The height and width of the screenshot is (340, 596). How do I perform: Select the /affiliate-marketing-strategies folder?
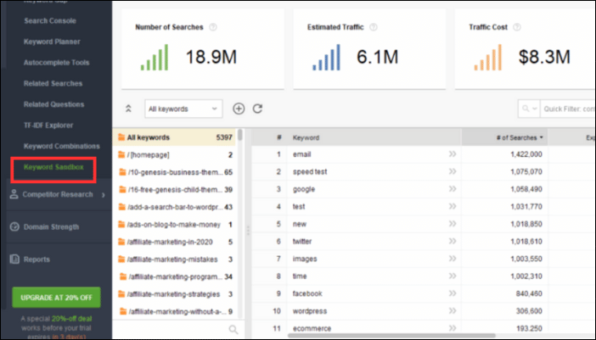point(175,294)
